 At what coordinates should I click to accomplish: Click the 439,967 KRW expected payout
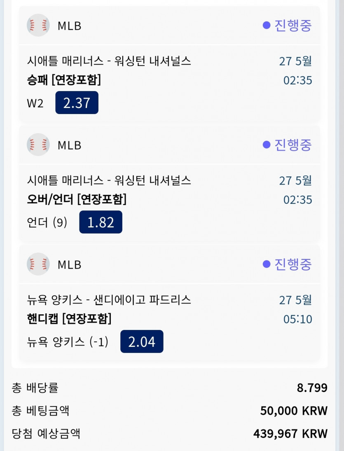(x=290, y=434)
